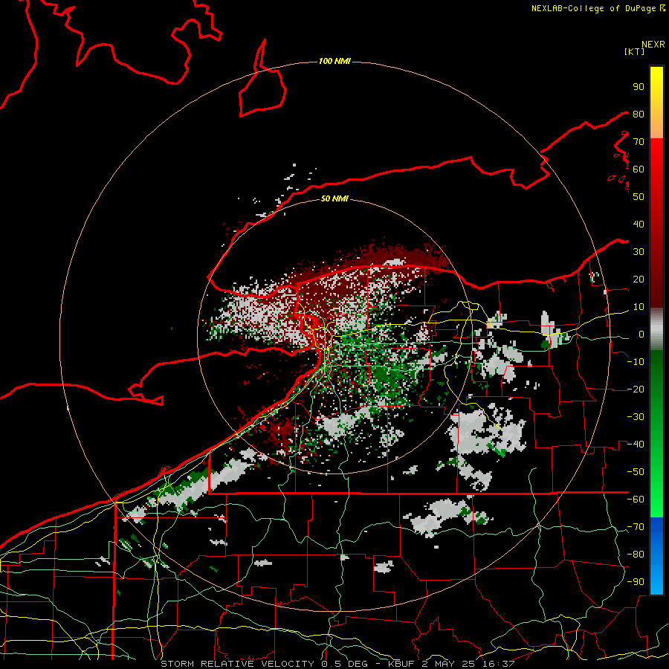The width and height of the screenshot is (669, 669).
Task: Click the -20 value on the velocity scale
Action: pos(636,389)
